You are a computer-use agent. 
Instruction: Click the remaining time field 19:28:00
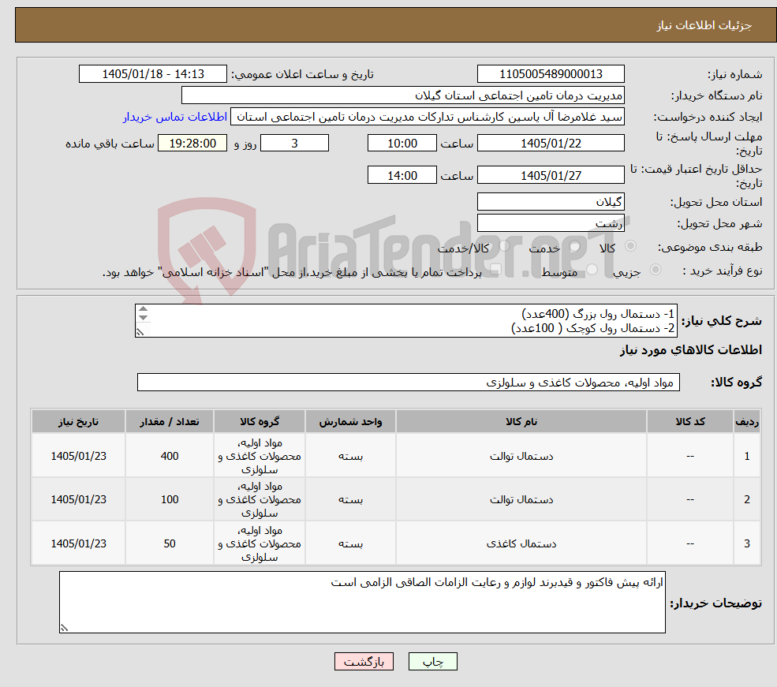(x=192, y=143)
